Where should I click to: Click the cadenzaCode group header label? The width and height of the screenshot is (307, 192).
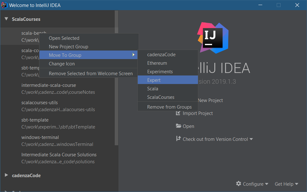pyautogui.click(x=26, y=176)
